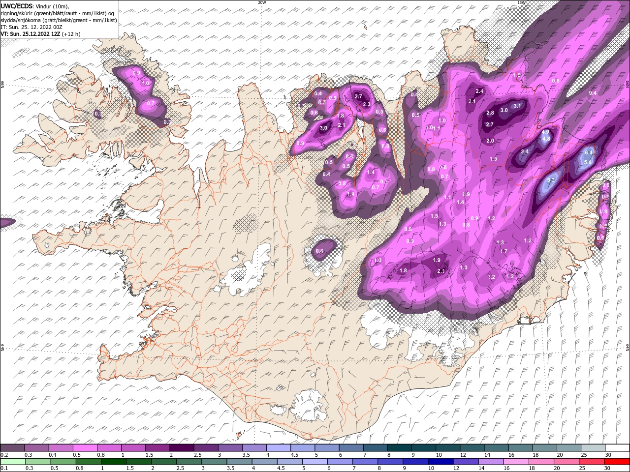Click lower legend swatch between 12 and 14
630x472 pixels.
click(x=465, y=462)
